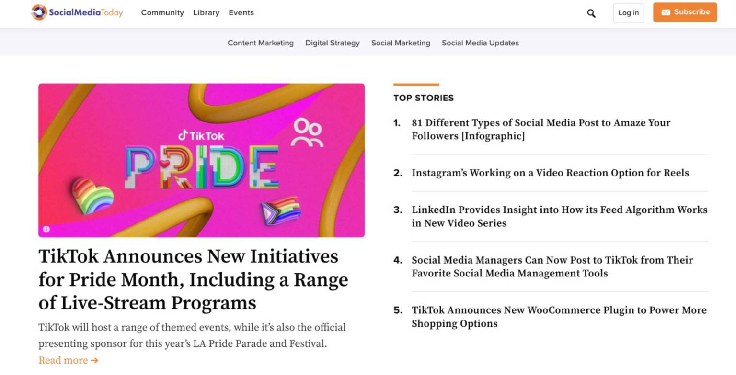Select the Social Marketing category
This screenshot has height=375, width=736.
tap(401, 43)
